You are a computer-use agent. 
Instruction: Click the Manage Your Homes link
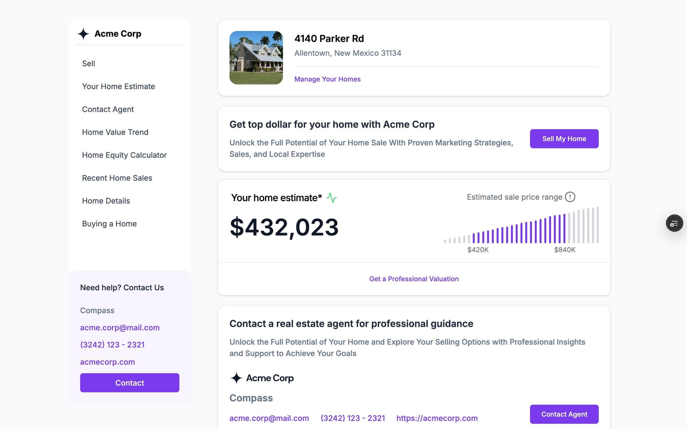tap(327, 79)
